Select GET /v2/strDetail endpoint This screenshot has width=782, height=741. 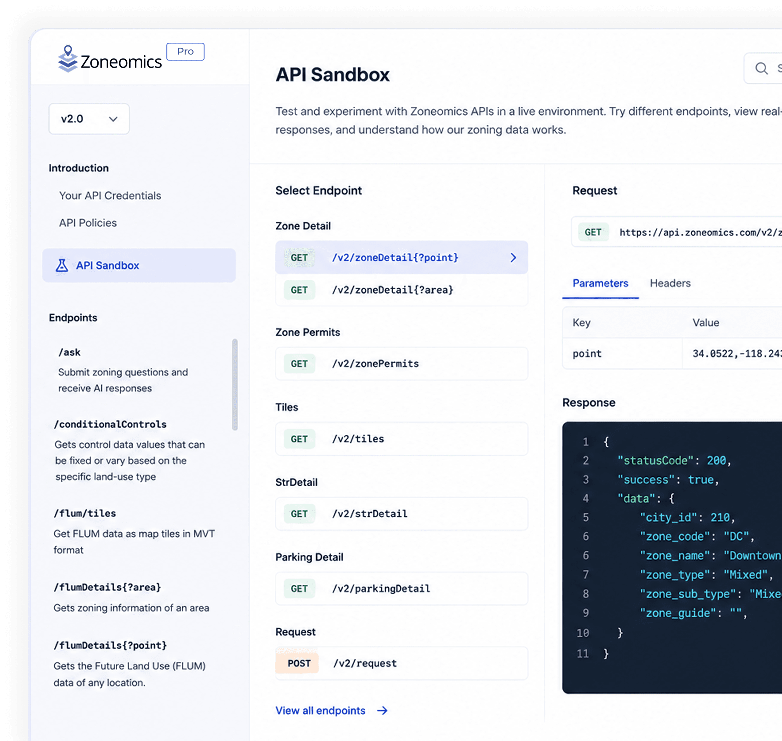tap(401, 514)
